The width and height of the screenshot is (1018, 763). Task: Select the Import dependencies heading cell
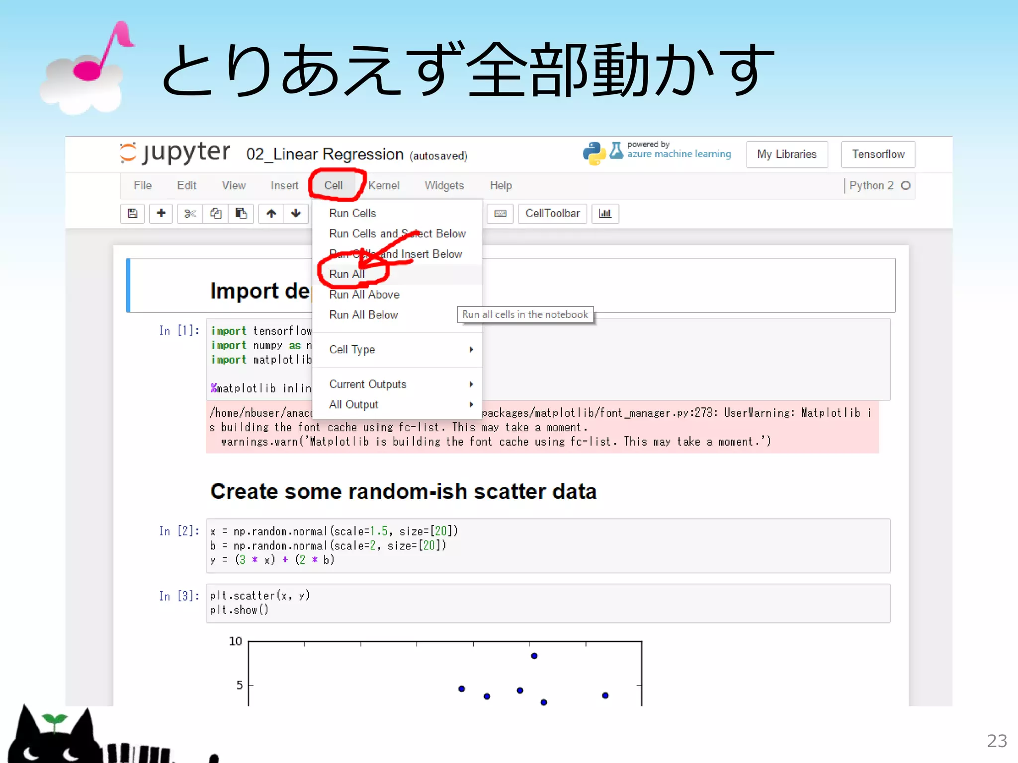(511, 285)
